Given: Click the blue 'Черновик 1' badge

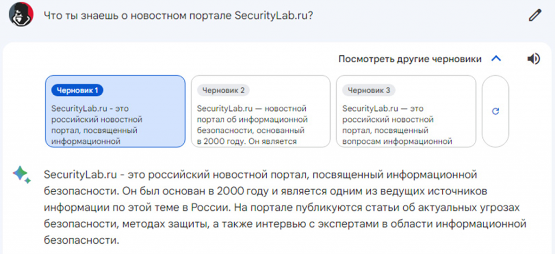Looking at the screenshot, I should click(x=77, y=90).
